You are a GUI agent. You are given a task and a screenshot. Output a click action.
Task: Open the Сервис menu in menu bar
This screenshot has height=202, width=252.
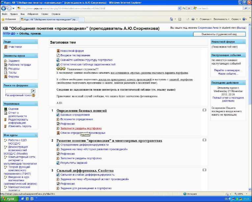pos(45,14)
